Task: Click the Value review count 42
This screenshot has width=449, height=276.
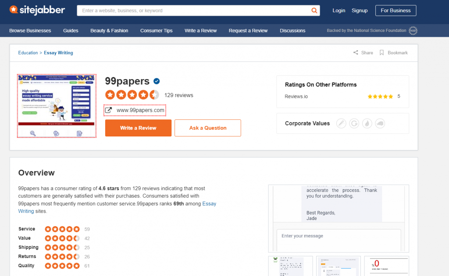Action: [x=87, y=238]
